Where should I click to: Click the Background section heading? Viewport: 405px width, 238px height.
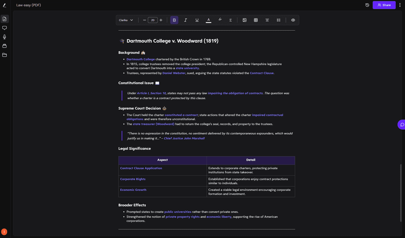click(129, 53)
